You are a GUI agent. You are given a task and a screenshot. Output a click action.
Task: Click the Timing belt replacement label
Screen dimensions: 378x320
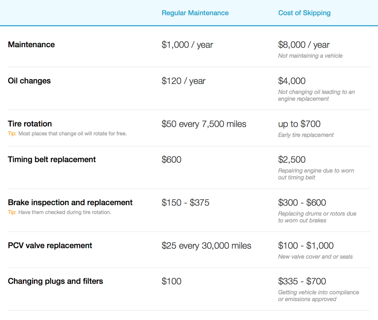(x=52, y=159)
